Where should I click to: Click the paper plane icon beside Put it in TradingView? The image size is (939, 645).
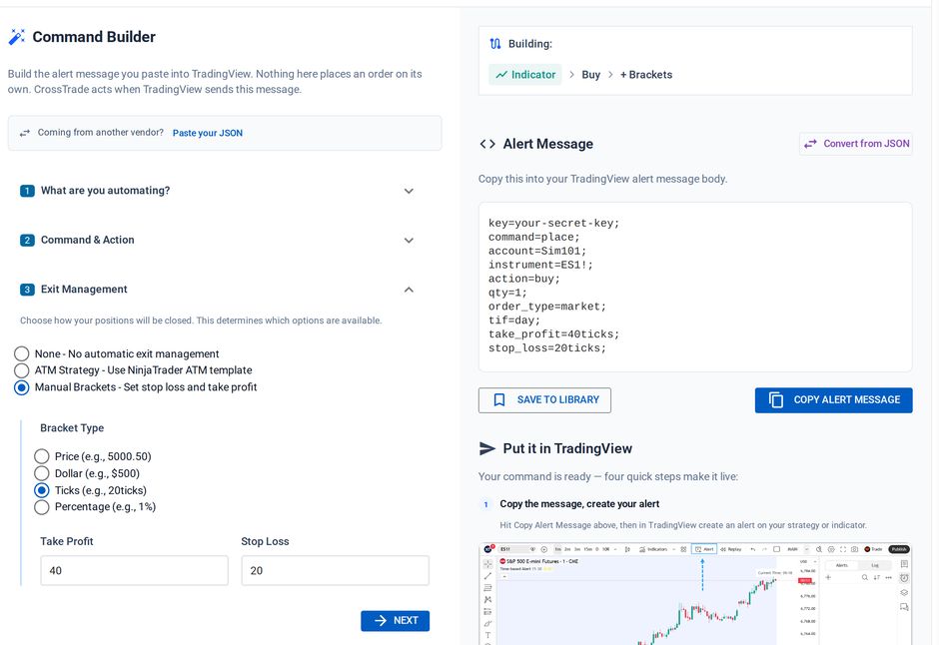(487, 448)
